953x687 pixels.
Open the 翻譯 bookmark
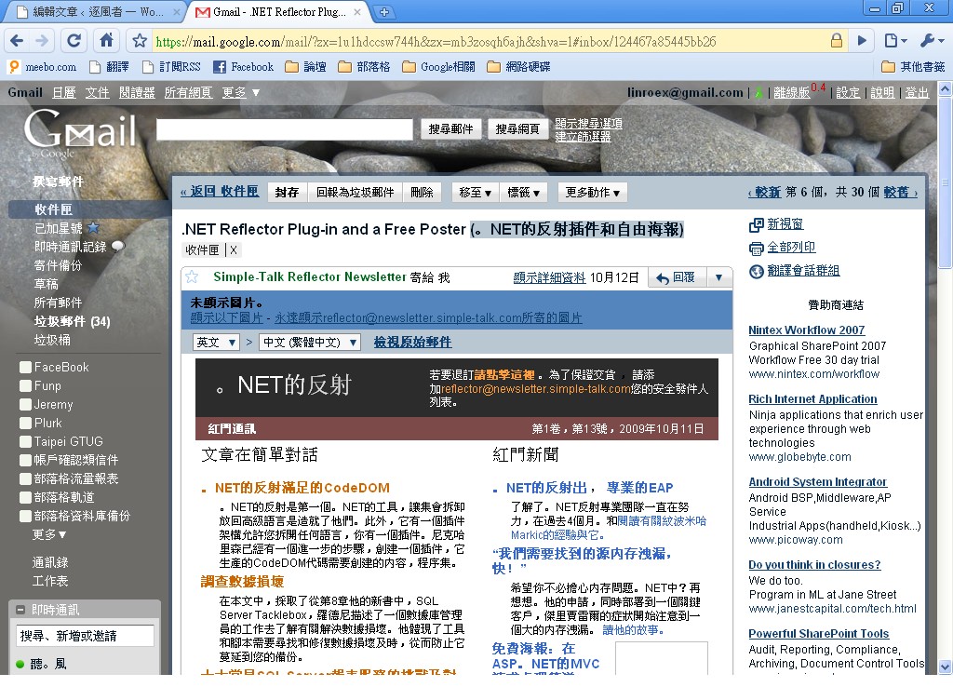[110, 67]
